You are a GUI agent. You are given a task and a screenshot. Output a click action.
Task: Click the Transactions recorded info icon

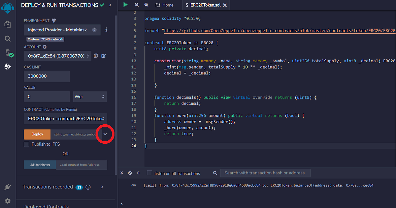pyautogui.click(x=88, y=187)
